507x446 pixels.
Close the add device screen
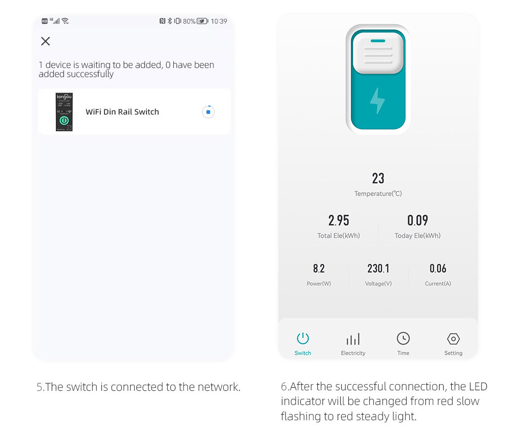tap(46, 41)
